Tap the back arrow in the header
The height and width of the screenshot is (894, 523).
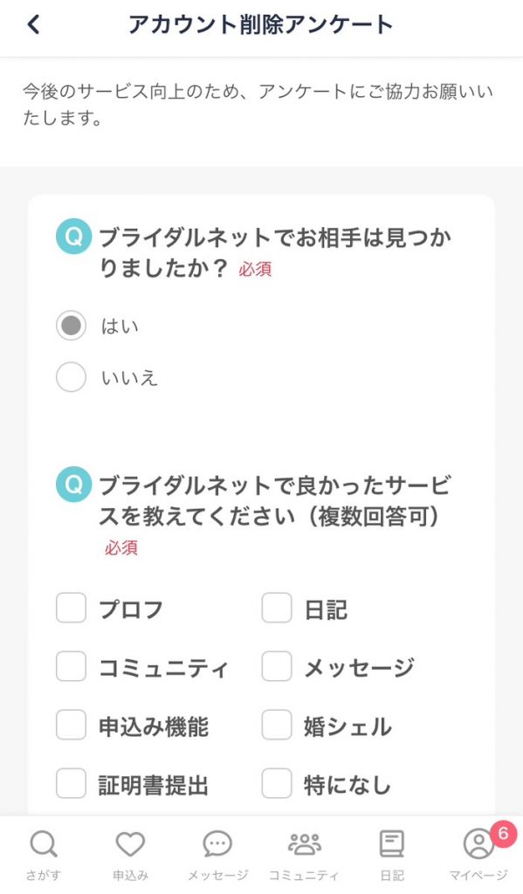pos(31,25)
